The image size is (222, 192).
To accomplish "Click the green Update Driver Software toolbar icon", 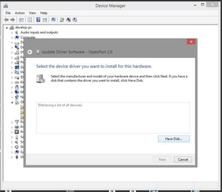I will click(x=62, y=20).
